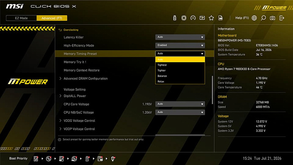Viewport: 293px width, 165px height.
Task: Open the Latency Killer dropdown
Action: (x=180, y=37)
